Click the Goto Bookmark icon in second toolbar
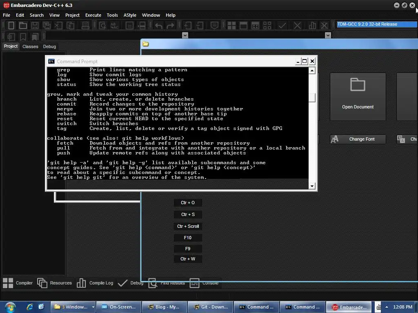418x313 pixels. point(35,36)
